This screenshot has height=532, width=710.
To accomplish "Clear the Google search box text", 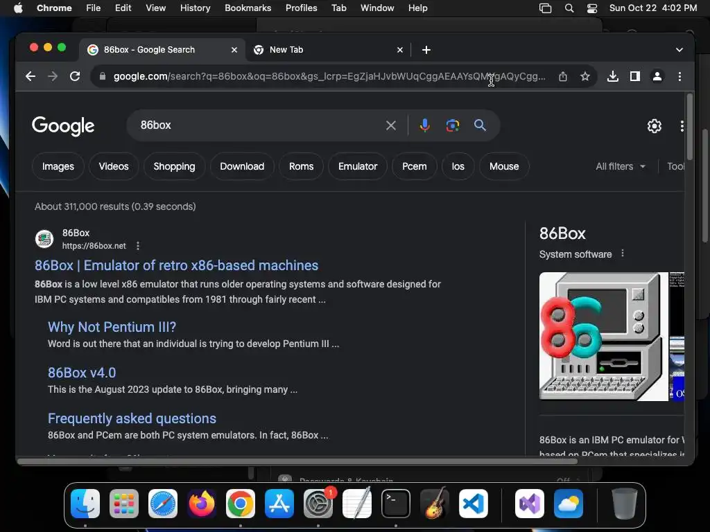I will pos(391,125).
